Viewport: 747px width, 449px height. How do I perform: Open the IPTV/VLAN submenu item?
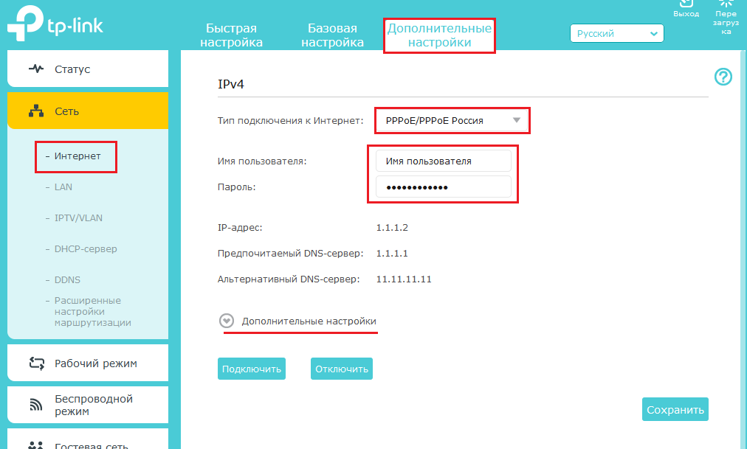coord(78,218)
